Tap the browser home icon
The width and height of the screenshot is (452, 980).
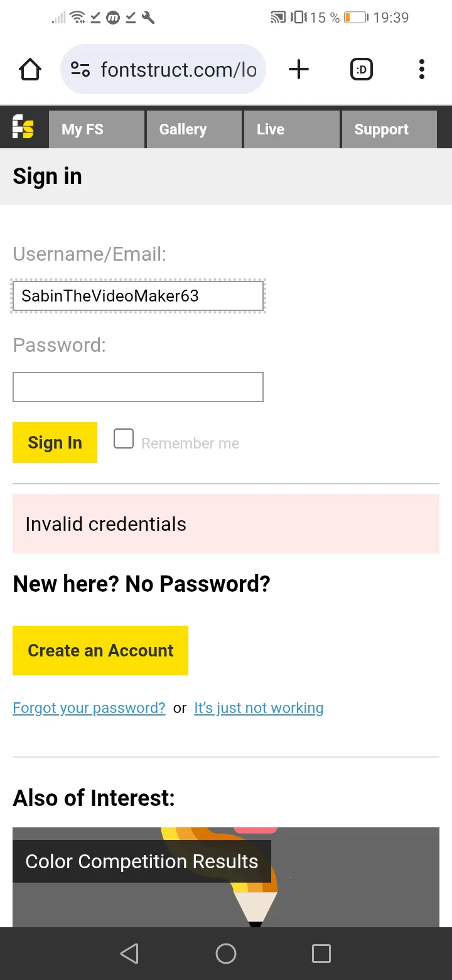pyautogui.click(x=30, y=69)
